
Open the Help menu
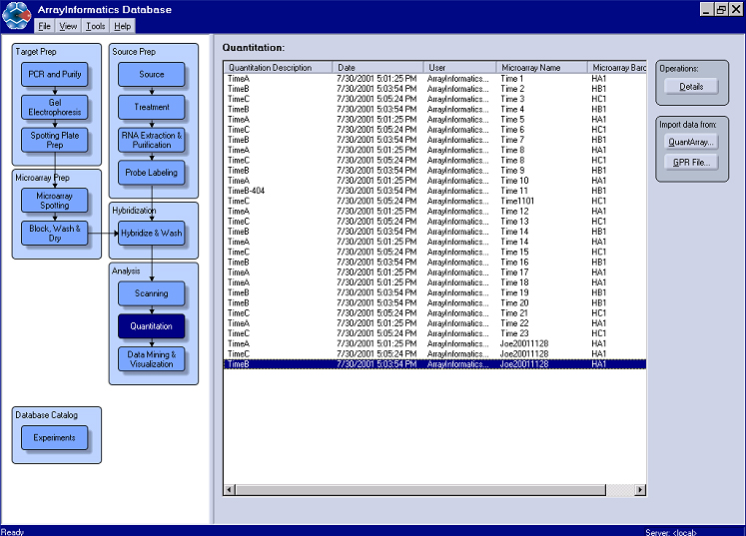click(x=122, y=26)
